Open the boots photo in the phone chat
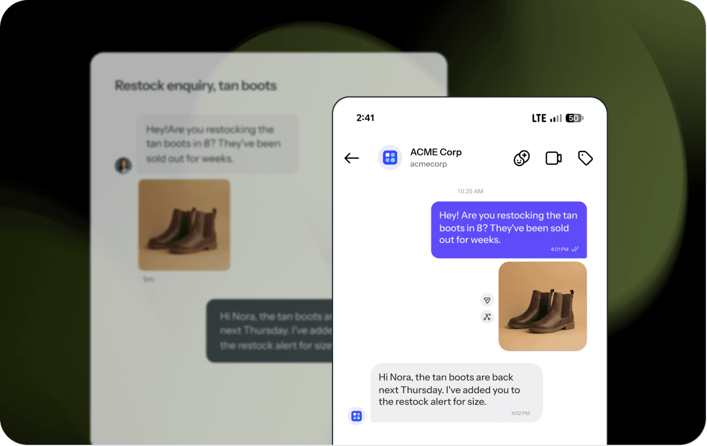 [542, 306]
